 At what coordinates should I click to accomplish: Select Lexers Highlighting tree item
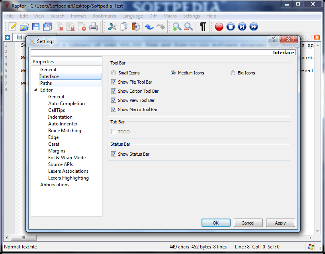(x=69, y=178)
